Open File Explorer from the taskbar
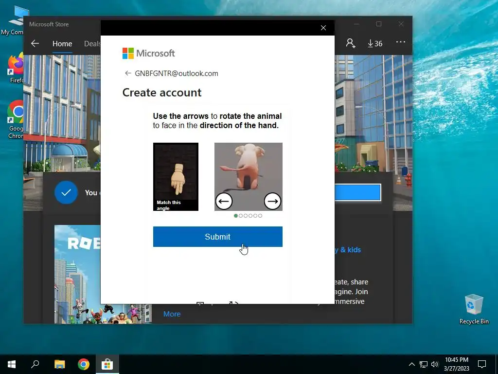 (59, 364)
